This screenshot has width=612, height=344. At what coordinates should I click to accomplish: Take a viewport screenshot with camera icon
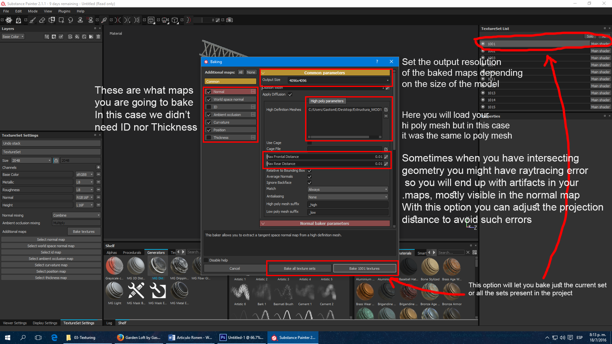pyautogui.click(x=229, y=20)
